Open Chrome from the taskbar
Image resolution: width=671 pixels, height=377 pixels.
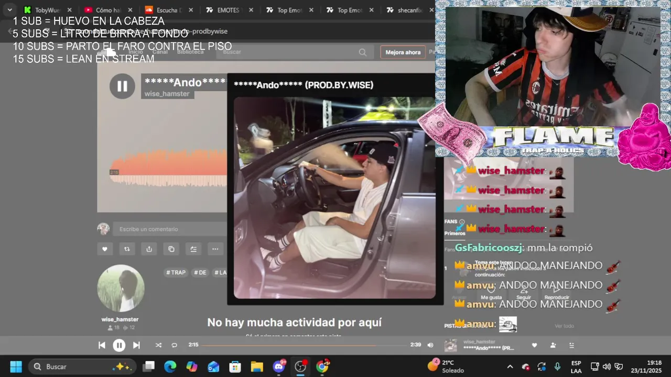click(x=322, y=367)
